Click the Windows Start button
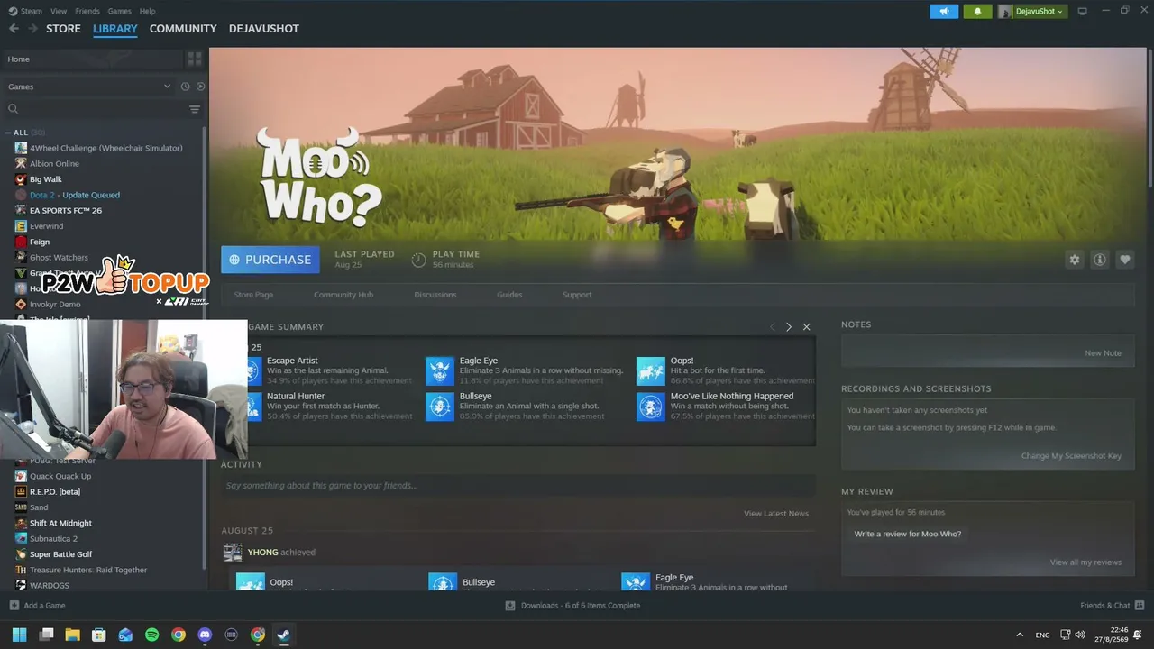Image resolution: width=1154 pixels, height=649 pixels. click(x=19, y=635)
